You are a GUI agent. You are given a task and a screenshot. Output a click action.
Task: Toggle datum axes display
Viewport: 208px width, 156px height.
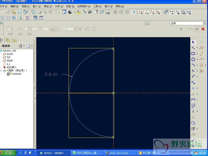[x=146, y=12]
